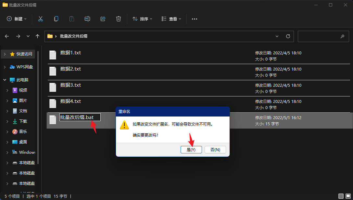
Task: Switch to large icons view in status bar
Action: (x=348, y=196)
